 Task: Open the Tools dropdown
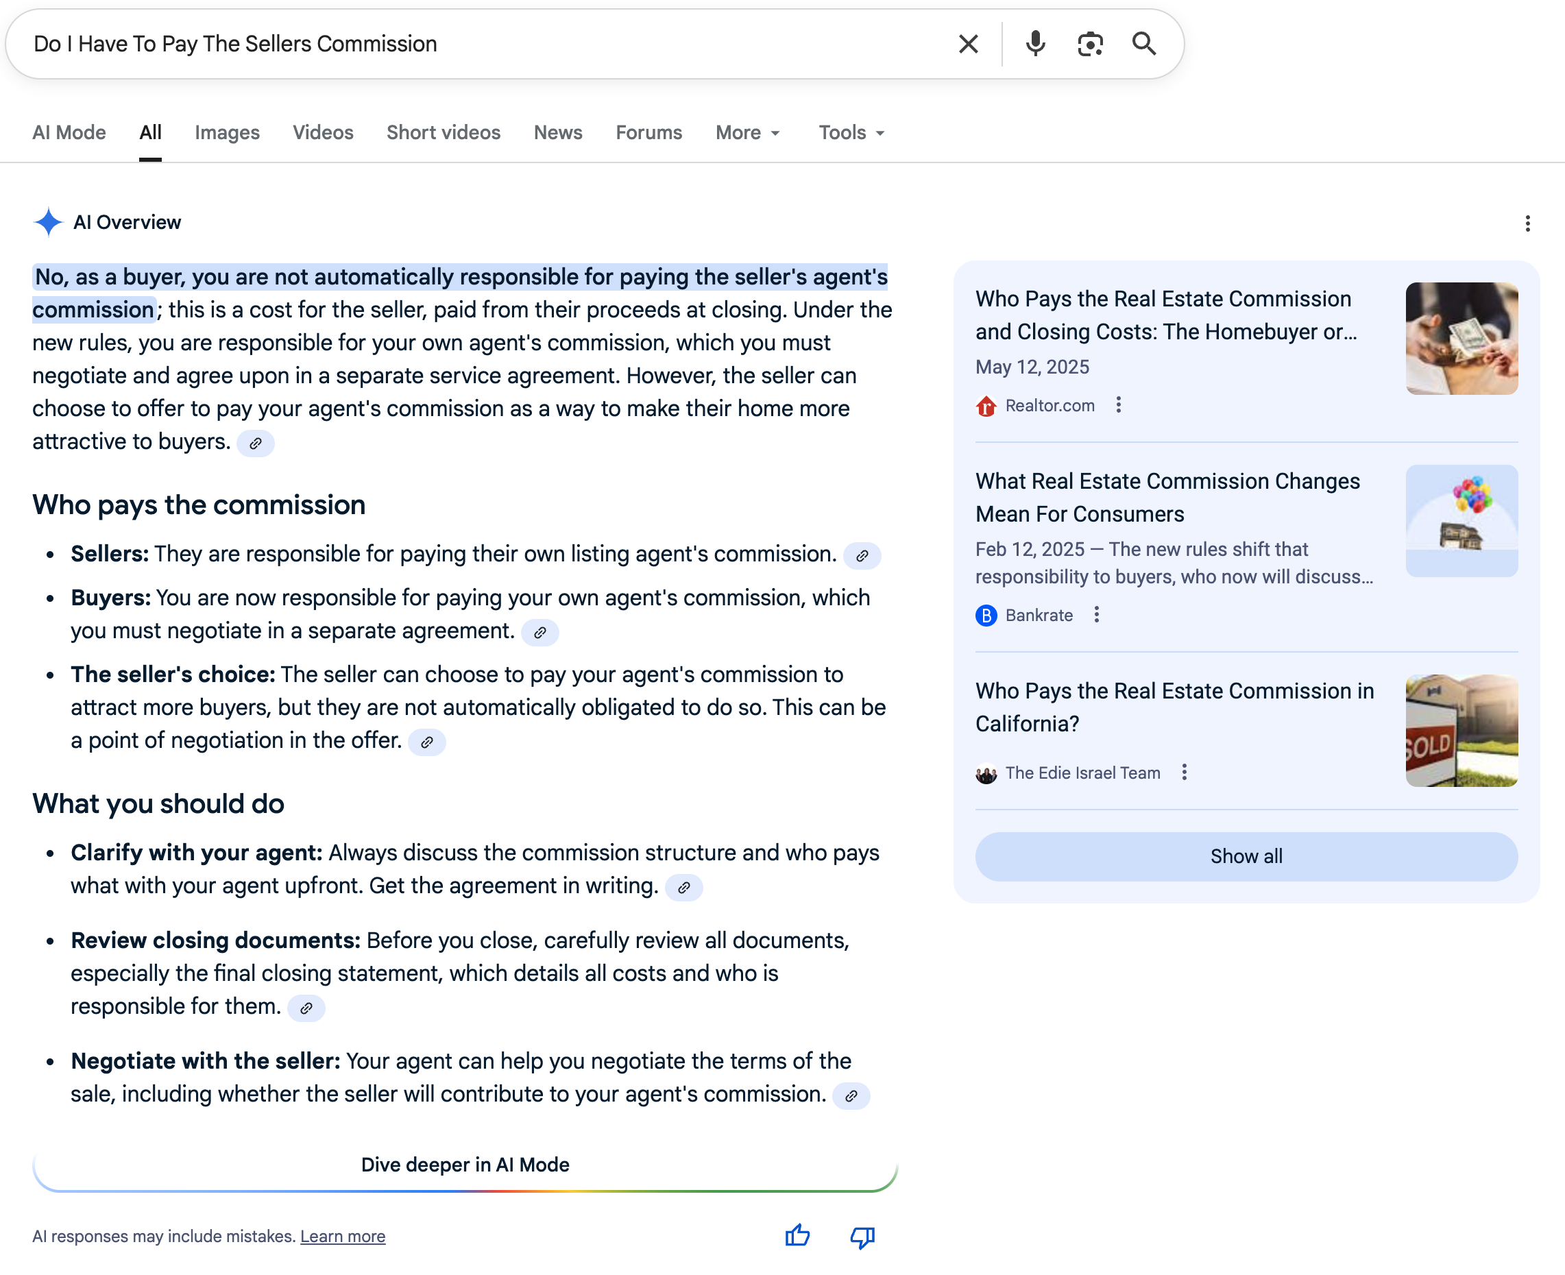(850, 132)
